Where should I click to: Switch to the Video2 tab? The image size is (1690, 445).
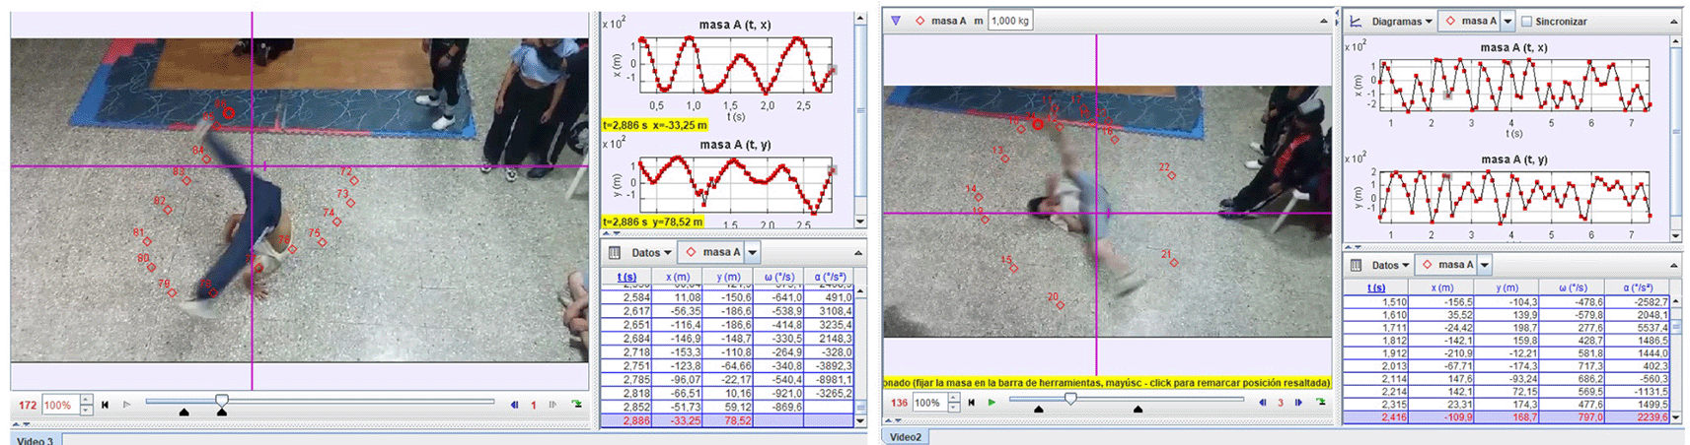(x=905, y=436)
